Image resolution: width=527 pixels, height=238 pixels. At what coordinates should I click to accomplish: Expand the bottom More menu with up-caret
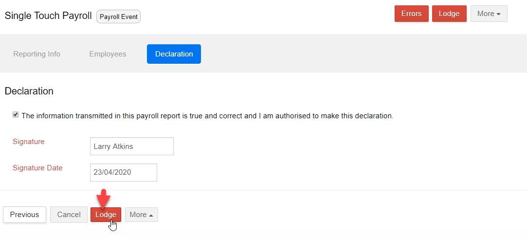pos(142,215)
